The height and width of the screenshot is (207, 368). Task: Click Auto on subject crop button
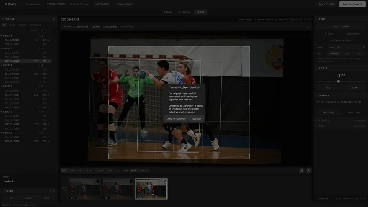[341, 26]
